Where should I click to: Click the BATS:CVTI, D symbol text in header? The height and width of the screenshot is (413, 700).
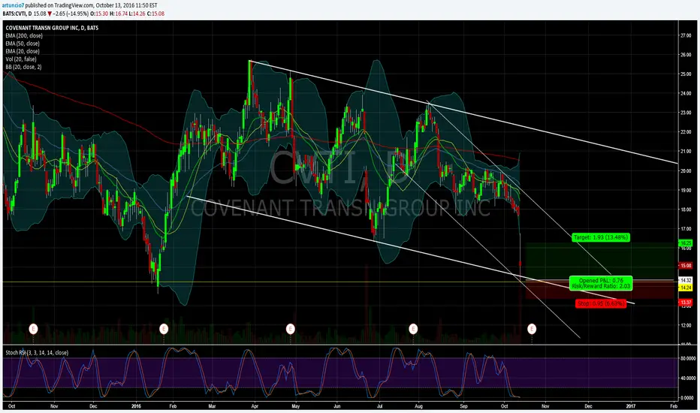(17, 14)
